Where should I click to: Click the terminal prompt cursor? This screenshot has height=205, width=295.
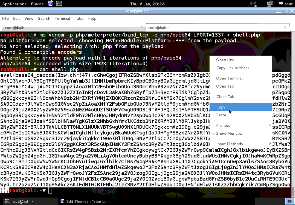click(50, 191)
